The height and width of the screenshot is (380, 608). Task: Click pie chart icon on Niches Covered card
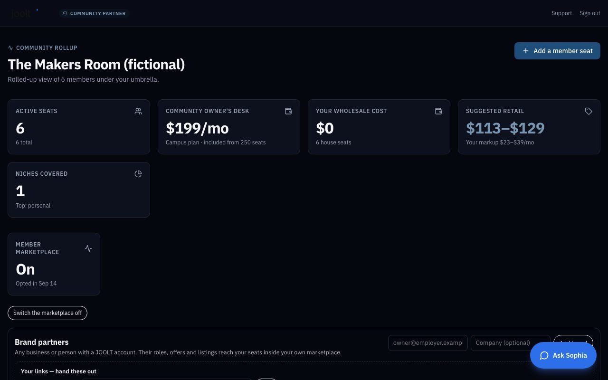138,174
